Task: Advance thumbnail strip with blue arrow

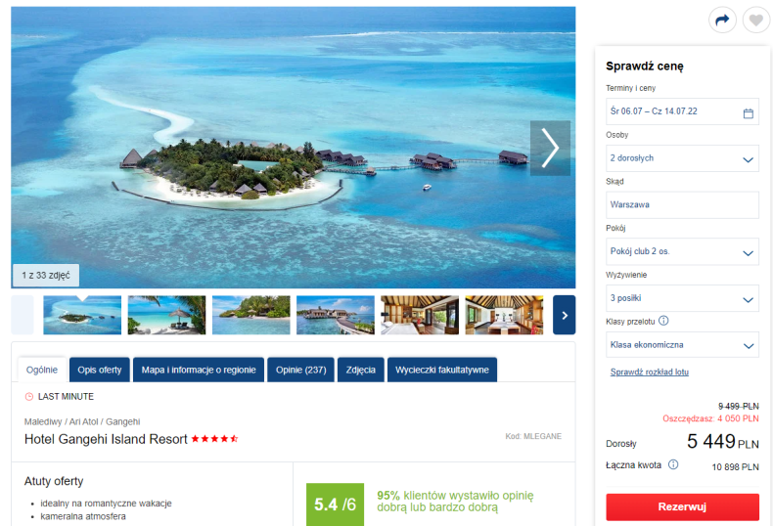Action: click(565, 315)
